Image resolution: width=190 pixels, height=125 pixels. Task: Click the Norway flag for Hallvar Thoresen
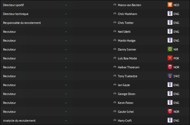(170, 67)
